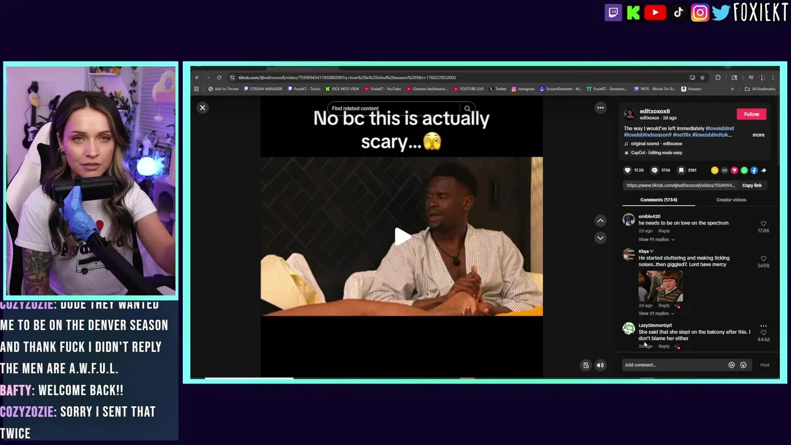Open the KICK MOD VIEW bookmark
This screenshot has height=445, width=791.
(342, 89)
